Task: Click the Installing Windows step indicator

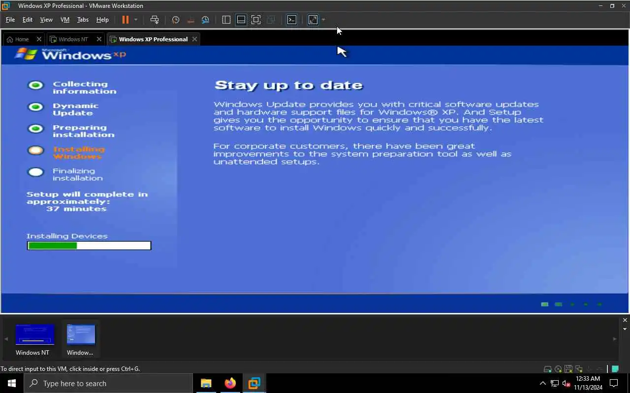Action: coord(35,150)
